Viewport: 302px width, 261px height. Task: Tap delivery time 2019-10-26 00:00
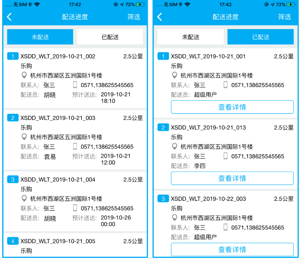coord(116,221)
